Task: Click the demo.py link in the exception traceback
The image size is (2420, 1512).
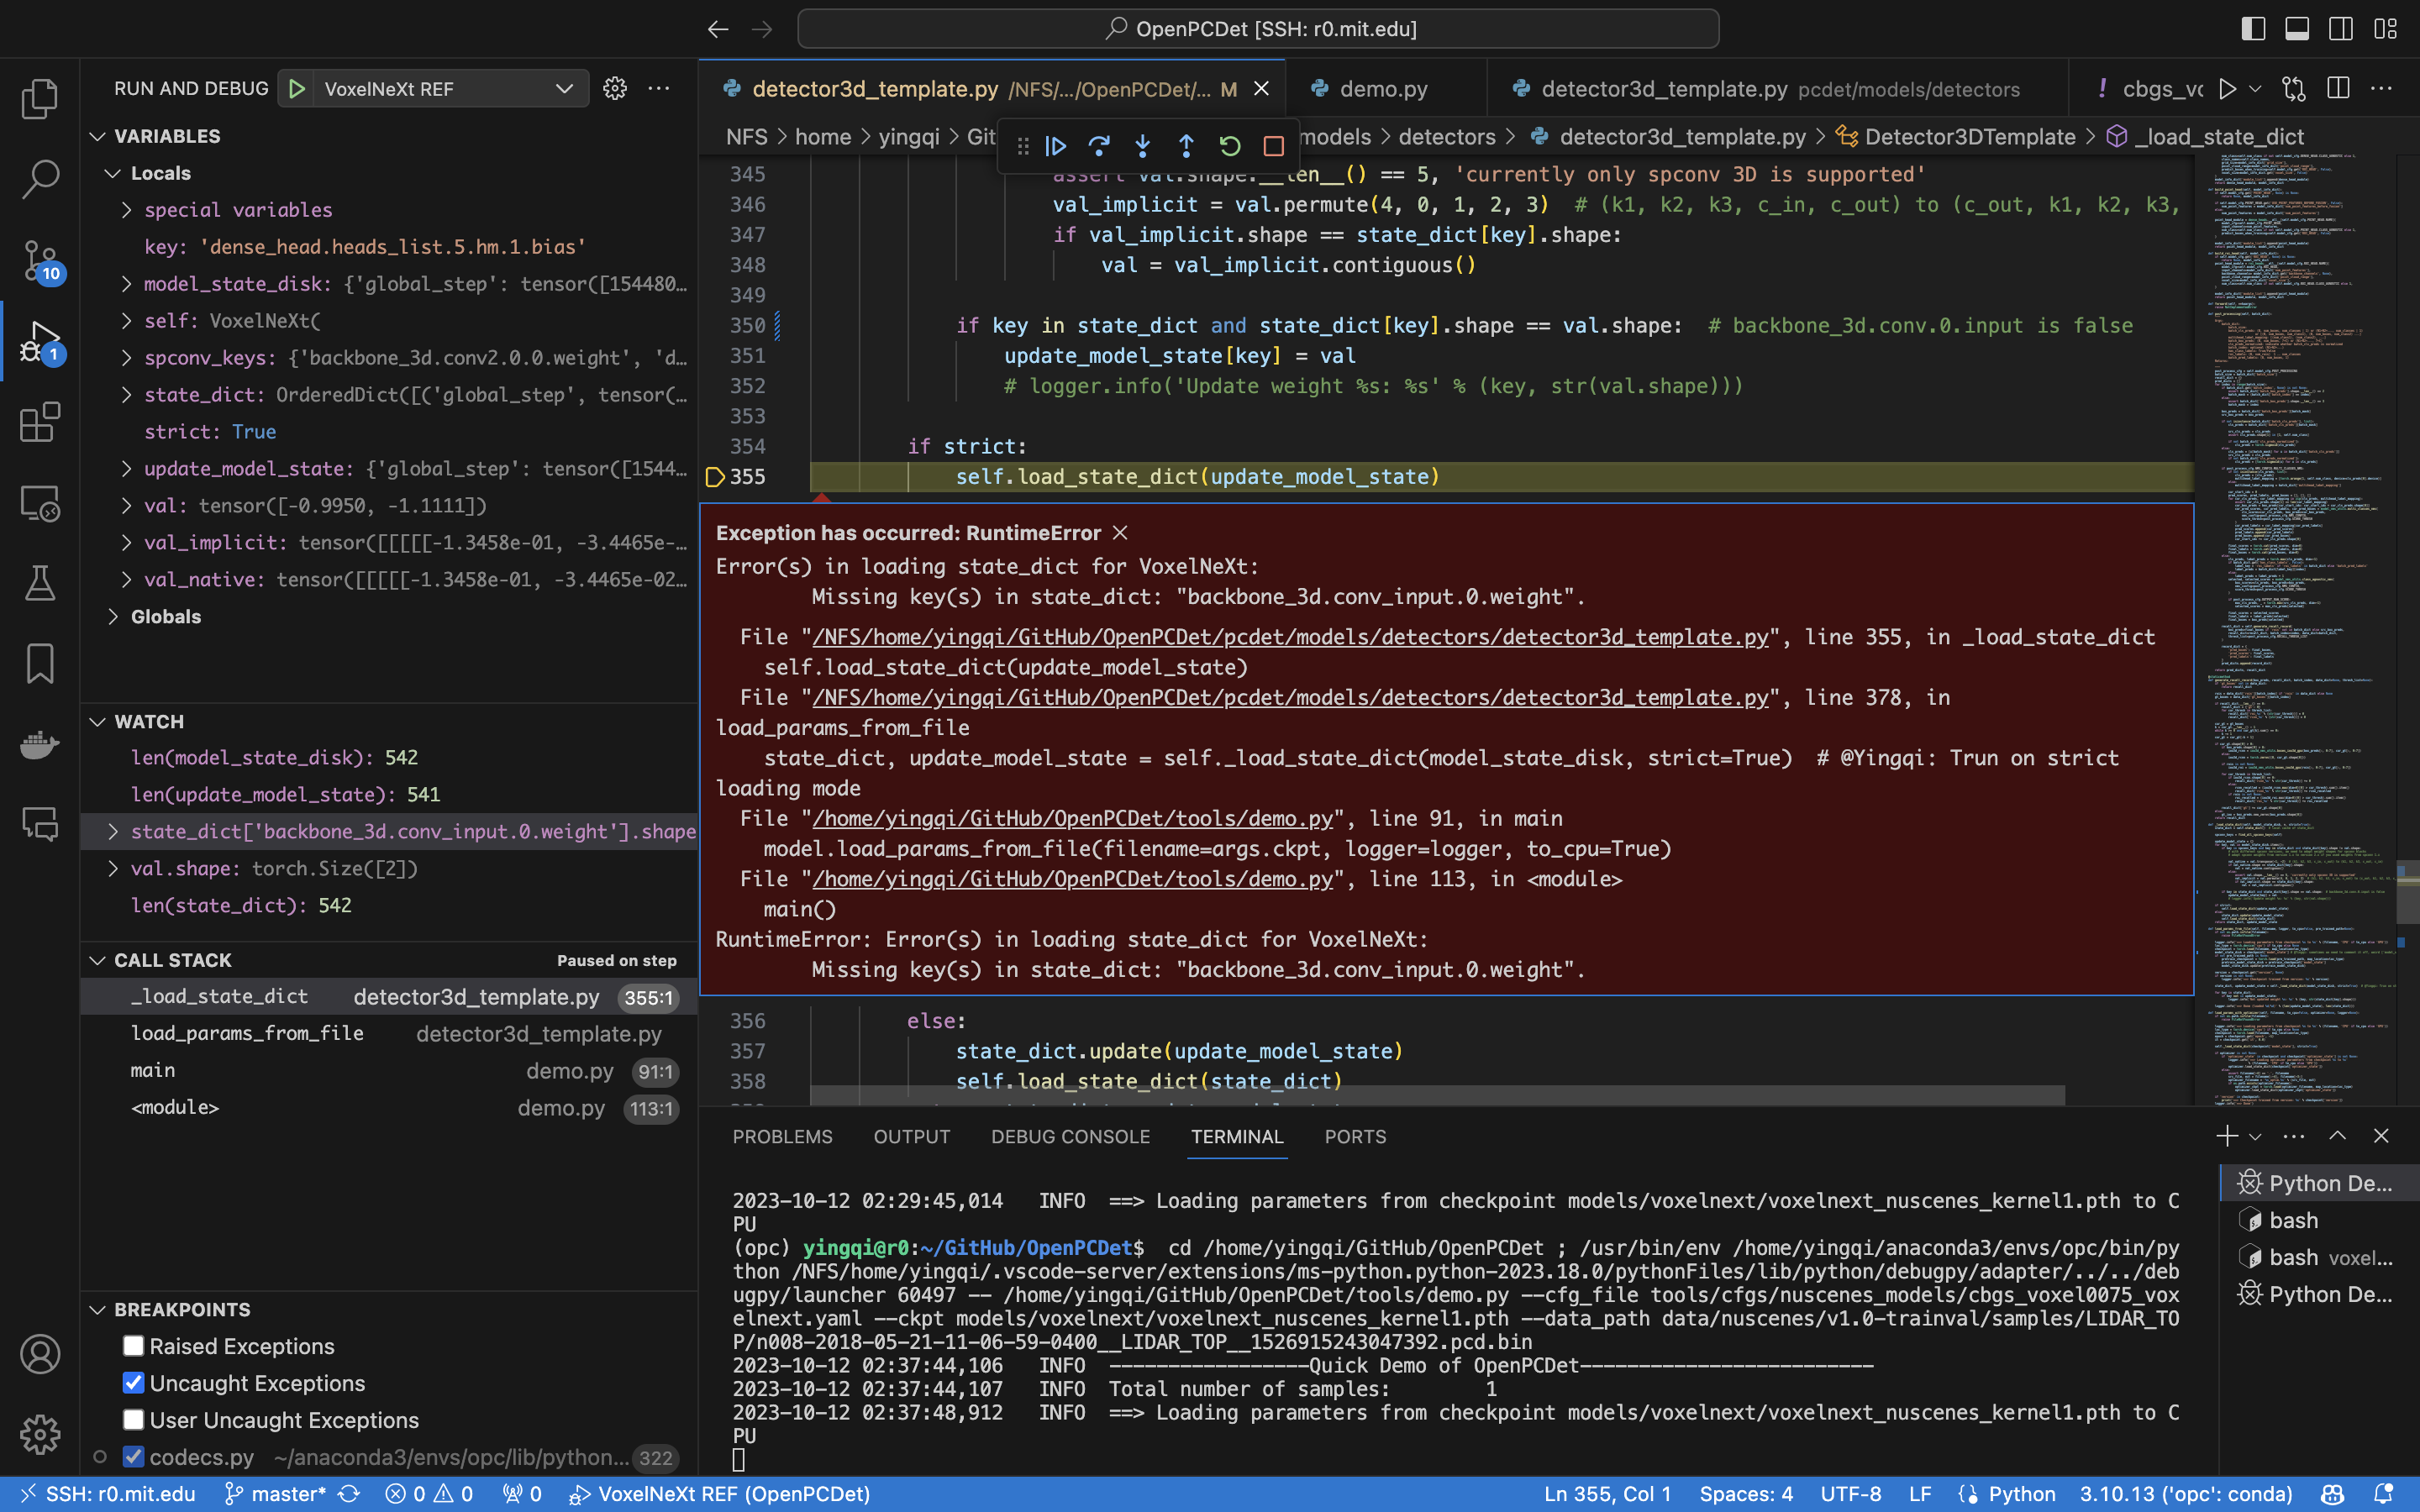Action: (1072, 818)
